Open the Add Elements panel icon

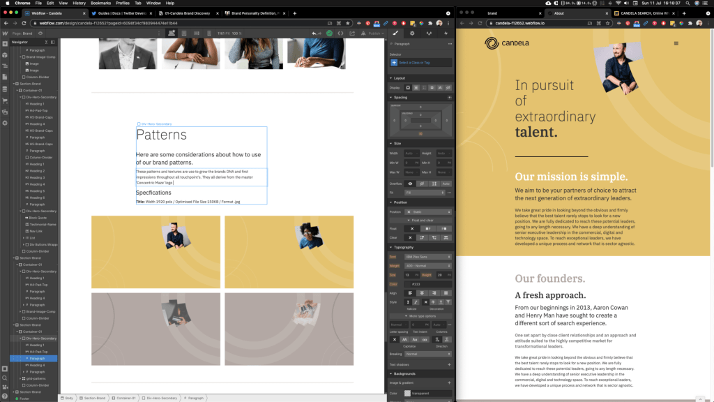(x=5, y=44)
